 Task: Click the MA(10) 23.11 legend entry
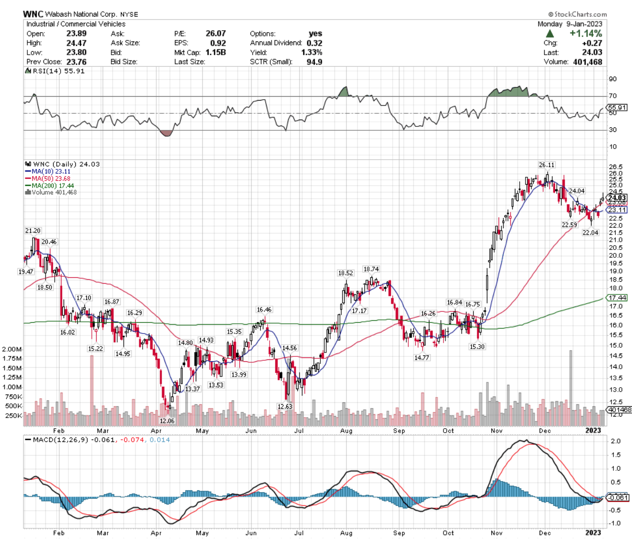click(48, 171)
